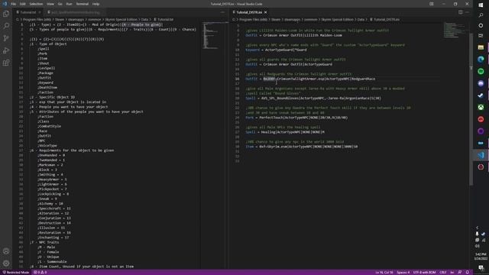Click 'common' breadcrumb in left editor
The image size is (489, 275).
click(94, 19)
